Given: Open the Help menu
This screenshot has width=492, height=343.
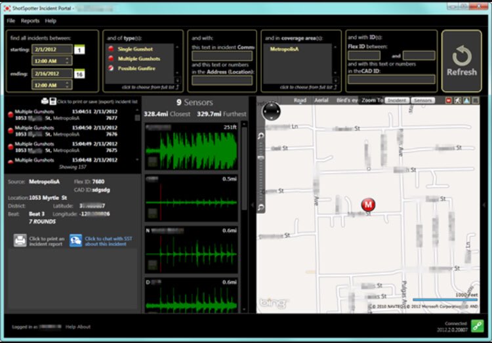Looking at the screenshot, I should 51,21.
